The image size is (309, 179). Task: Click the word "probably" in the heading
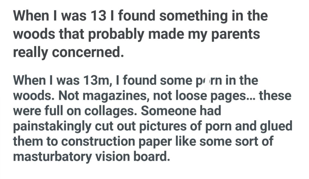115,34
